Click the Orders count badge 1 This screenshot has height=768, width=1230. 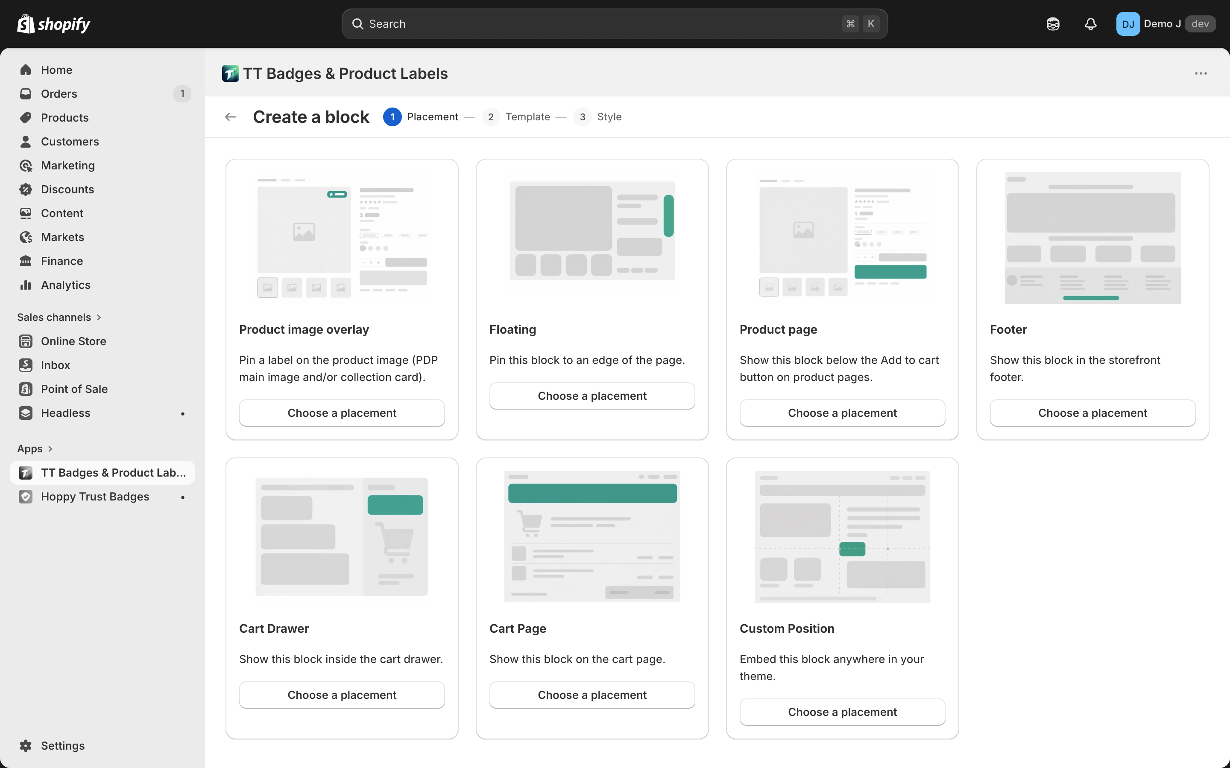tap(182, 93)
